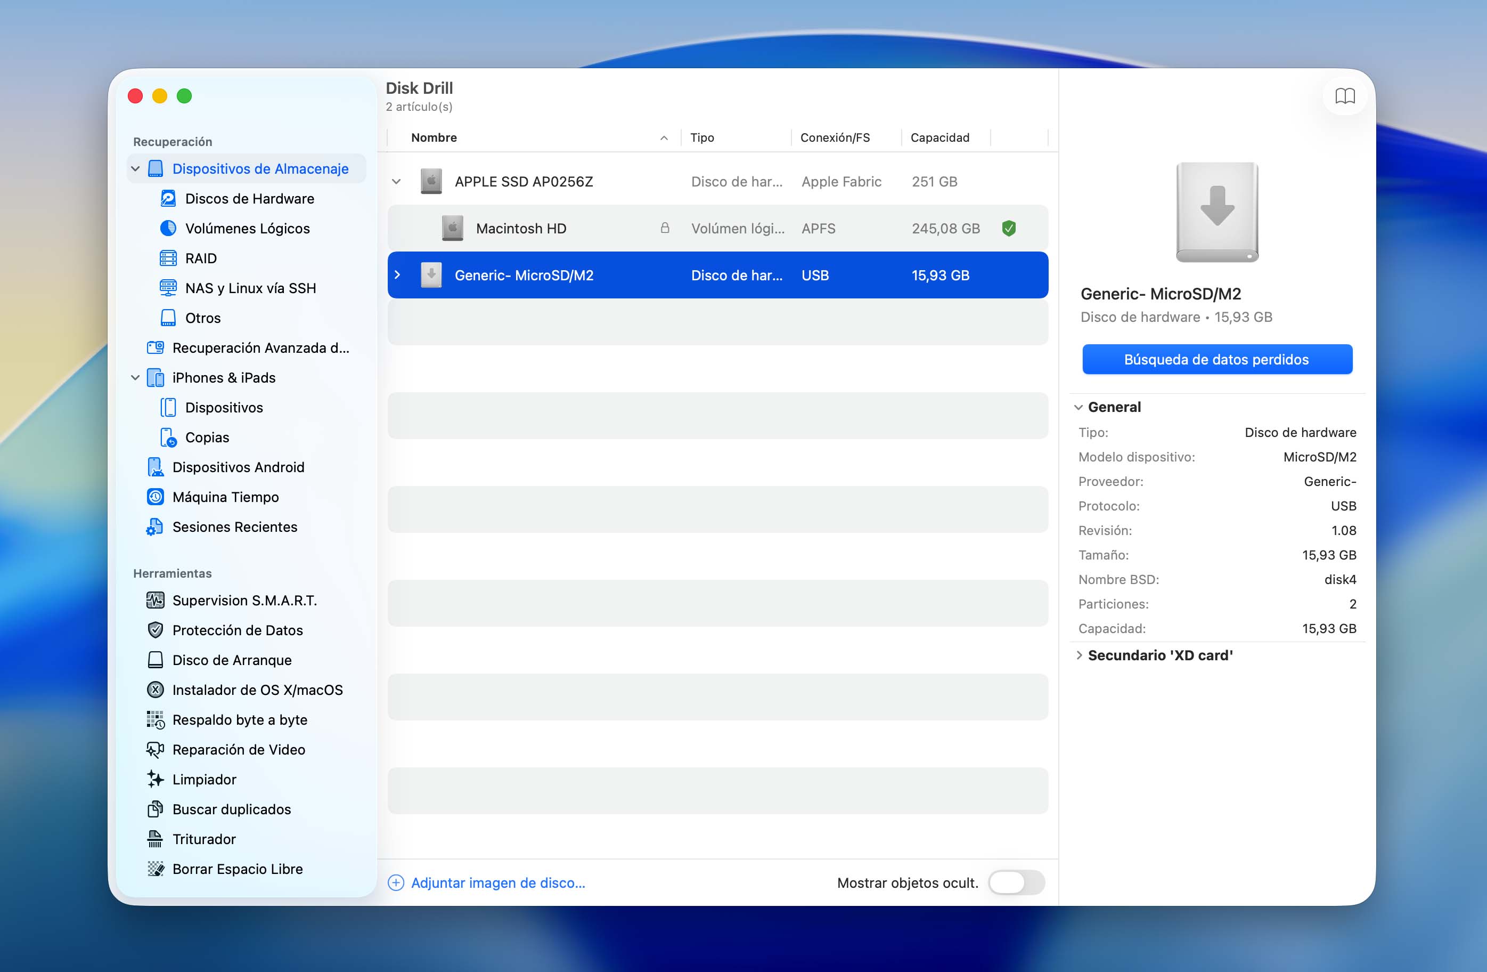
Task: Collapse the iPhones & iPads group
Action: [135, 377]
